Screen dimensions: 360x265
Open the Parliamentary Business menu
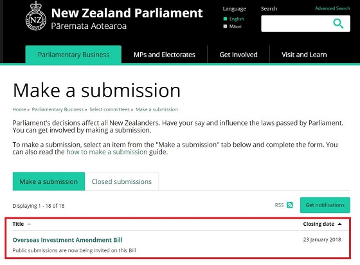tap(73, 55)
